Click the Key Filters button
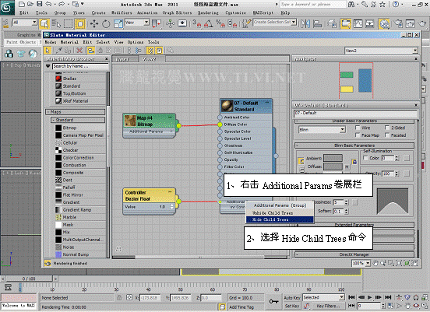 point(328,306)
